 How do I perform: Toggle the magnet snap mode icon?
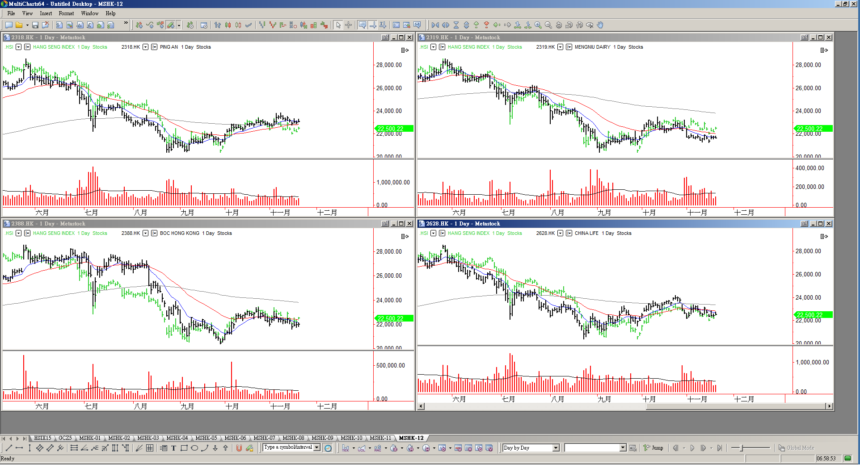pyautogui.click(x=239, y=448)
